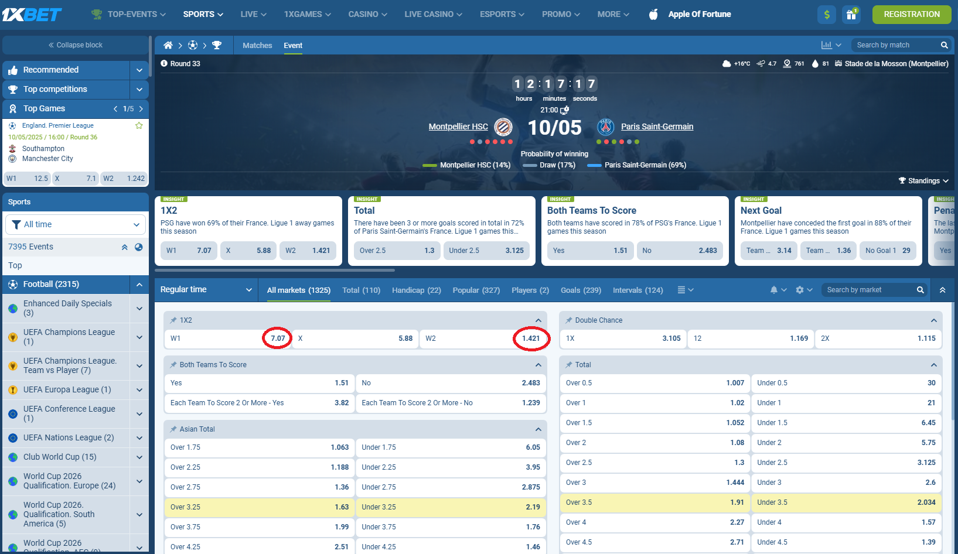Expand the Top competitions section
The image size is (958, 554).
click(139, 90)
